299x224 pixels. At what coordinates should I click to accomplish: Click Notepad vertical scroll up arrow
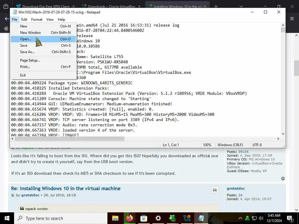[283, 25]
